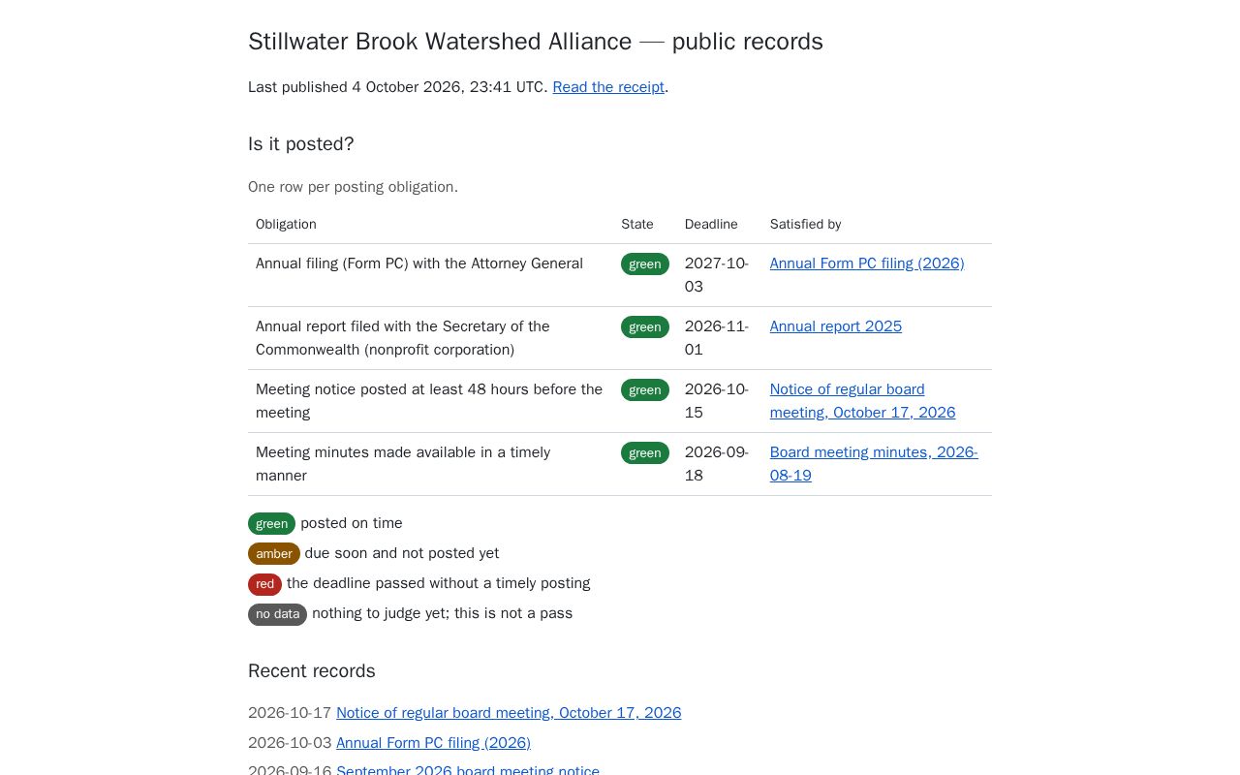Click the "Meeting notice posted at least 48 hours" obligation

click(429, 401)
